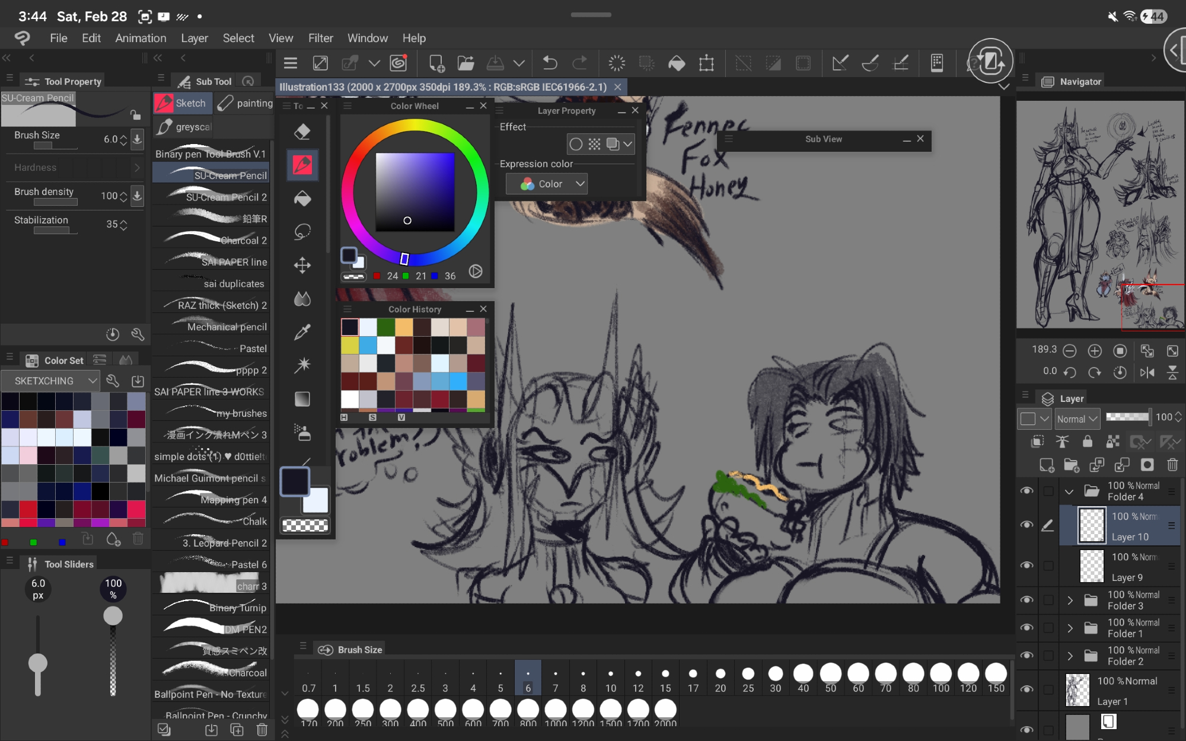The height and width of the screenshot is (741, 1186).
Task: Select the Fill bucket tool
Action: point(302,199)
